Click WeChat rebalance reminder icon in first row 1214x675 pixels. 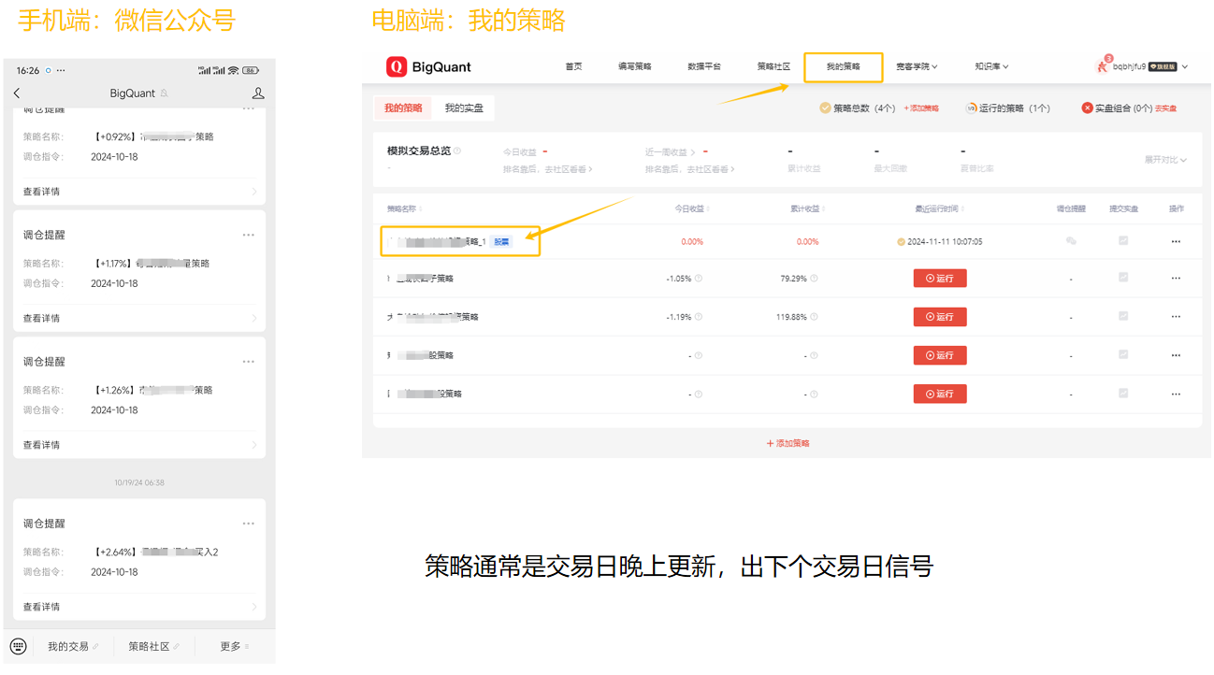1071,241
